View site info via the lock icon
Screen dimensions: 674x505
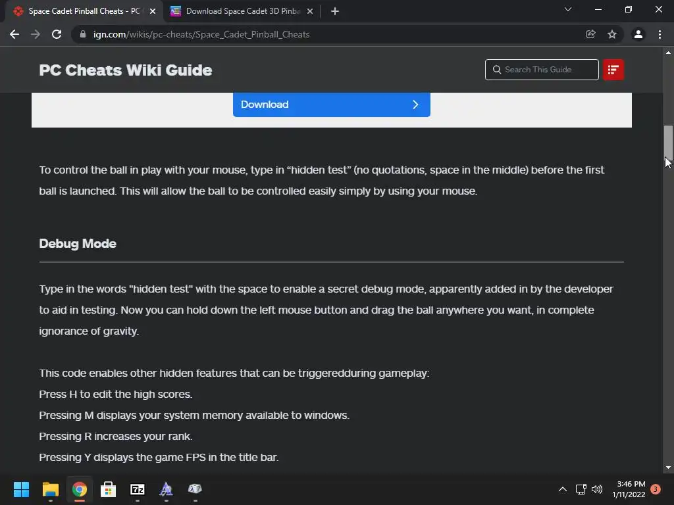click(x=83, y=34)
